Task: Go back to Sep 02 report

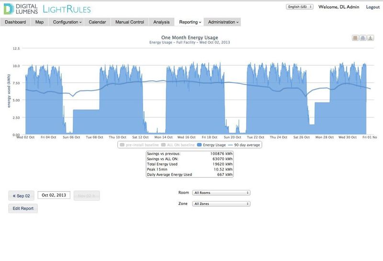Action: tap(21, 196)
